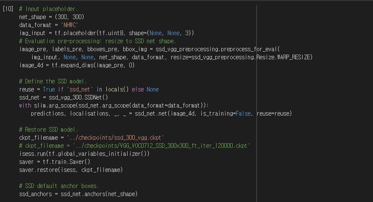Click 'saver.restore(isess, ckpt_filename)' line
This screenshot has width=373, height=202.
71,170
